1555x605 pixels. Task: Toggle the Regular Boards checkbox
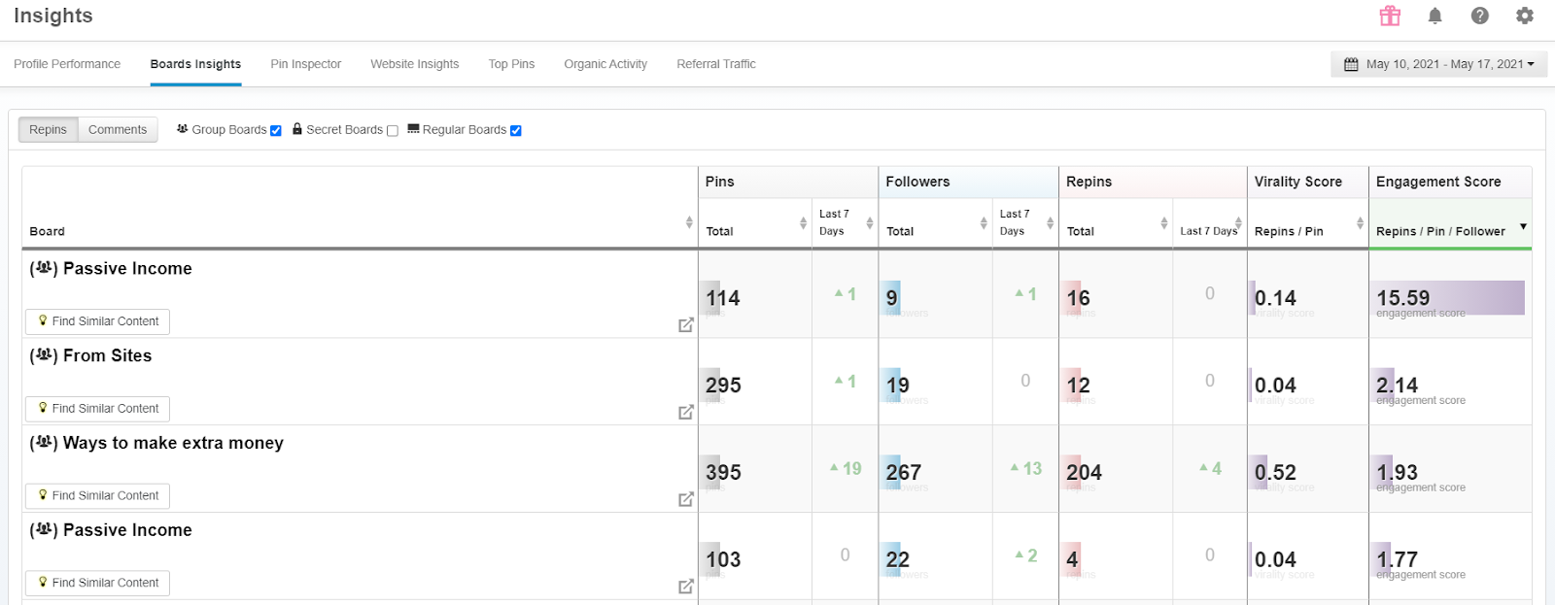click(516, 131)
